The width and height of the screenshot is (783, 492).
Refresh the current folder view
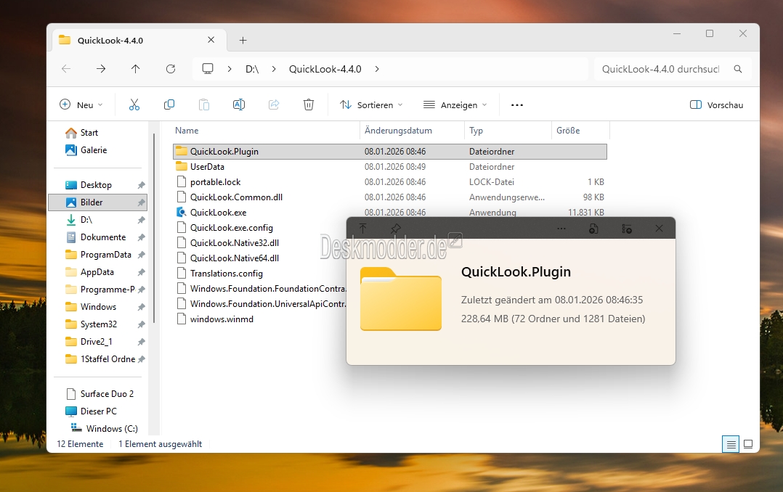[171, 69]
